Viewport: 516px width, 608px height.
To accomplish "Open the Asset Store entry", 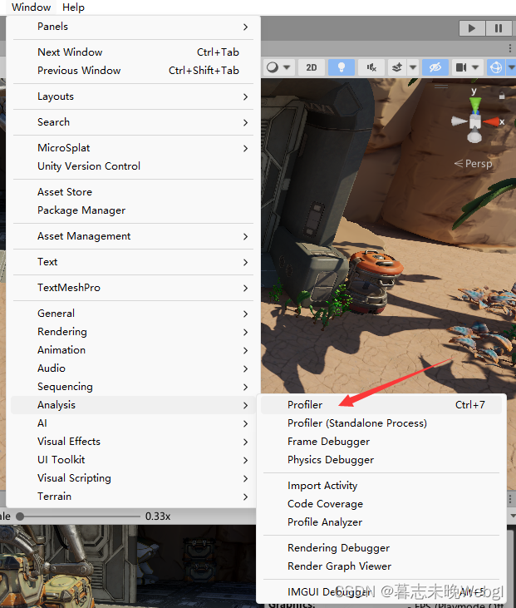I will click(133, 192).
